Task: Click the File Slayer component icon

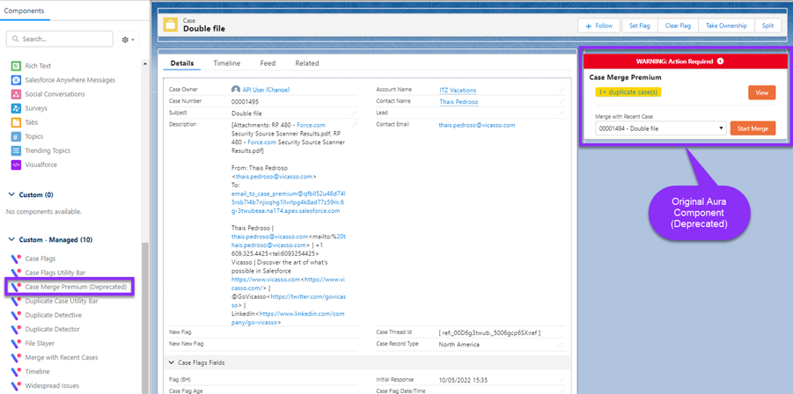Action: (x=16, y=344)
